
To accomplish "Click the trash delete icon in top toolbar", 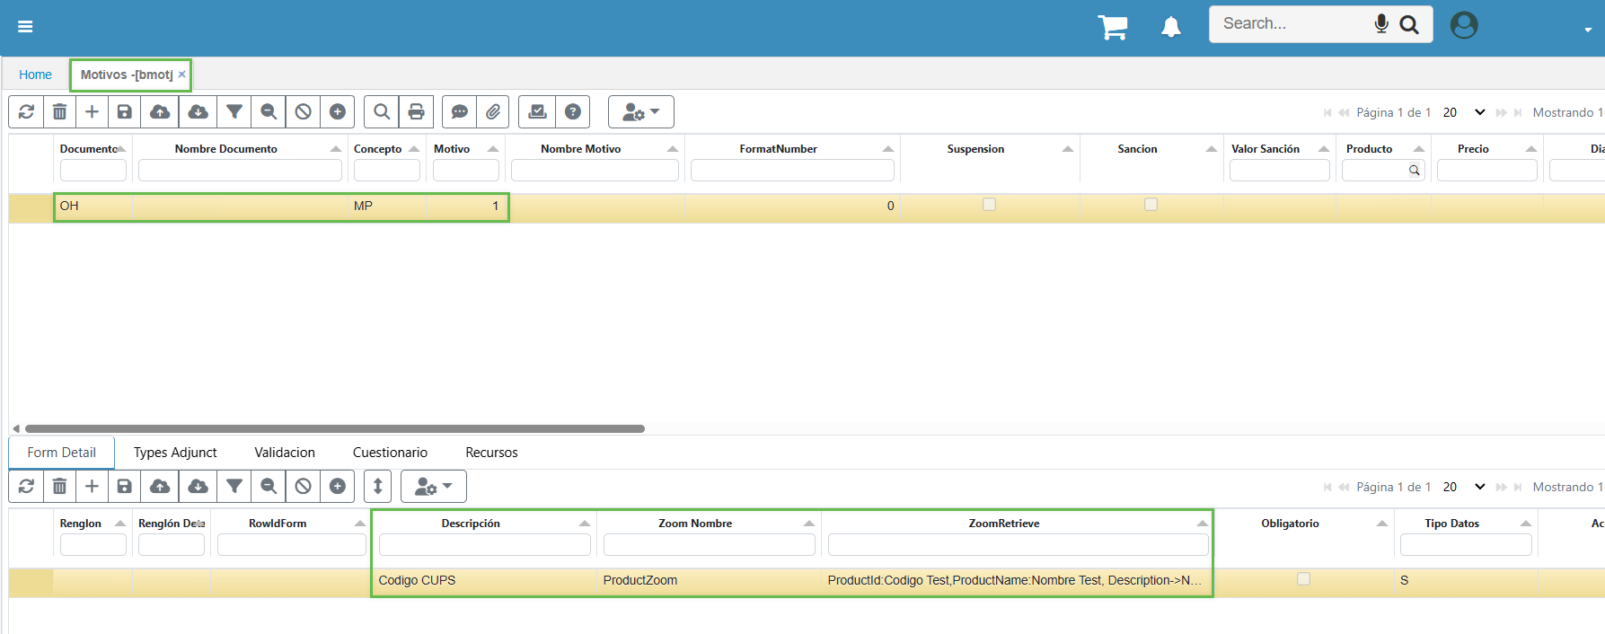I will click(x=59, y=112).
